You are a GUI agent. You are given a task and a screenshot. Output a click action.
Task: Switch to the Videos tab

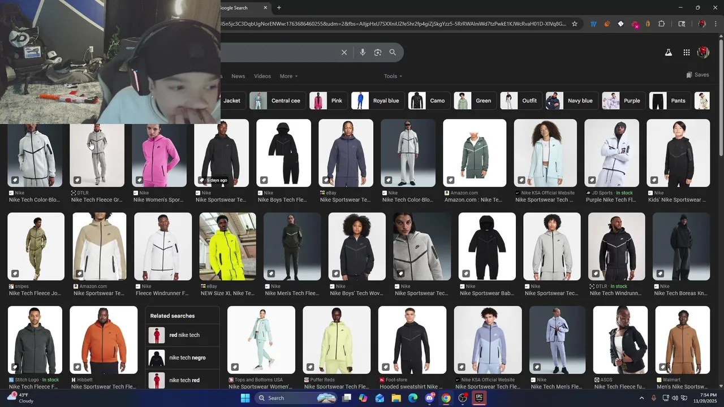(x=262, y=76)
